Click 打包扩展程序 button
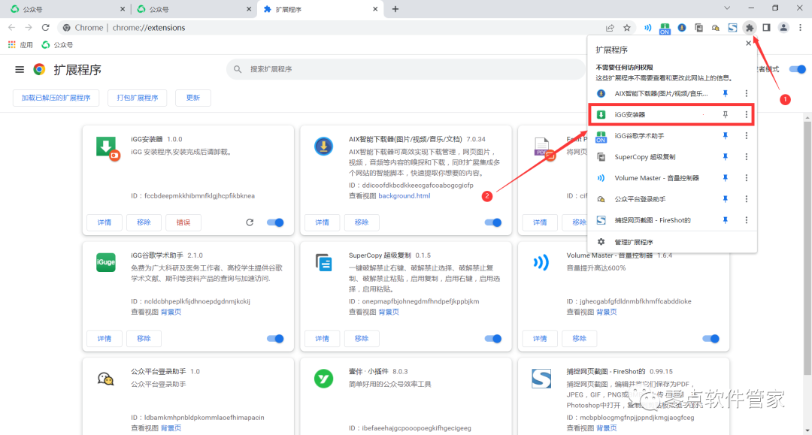Image resolution: width=812 pixels, height=435 pixels. click(138, 98)
